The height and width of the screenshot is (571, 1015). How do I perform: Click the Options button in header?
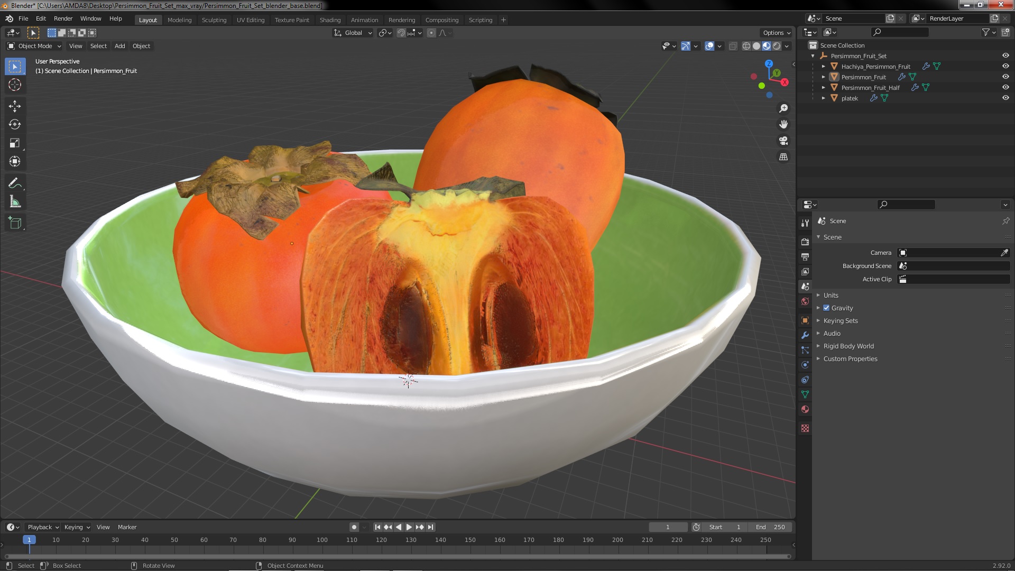tap(776, 33)
